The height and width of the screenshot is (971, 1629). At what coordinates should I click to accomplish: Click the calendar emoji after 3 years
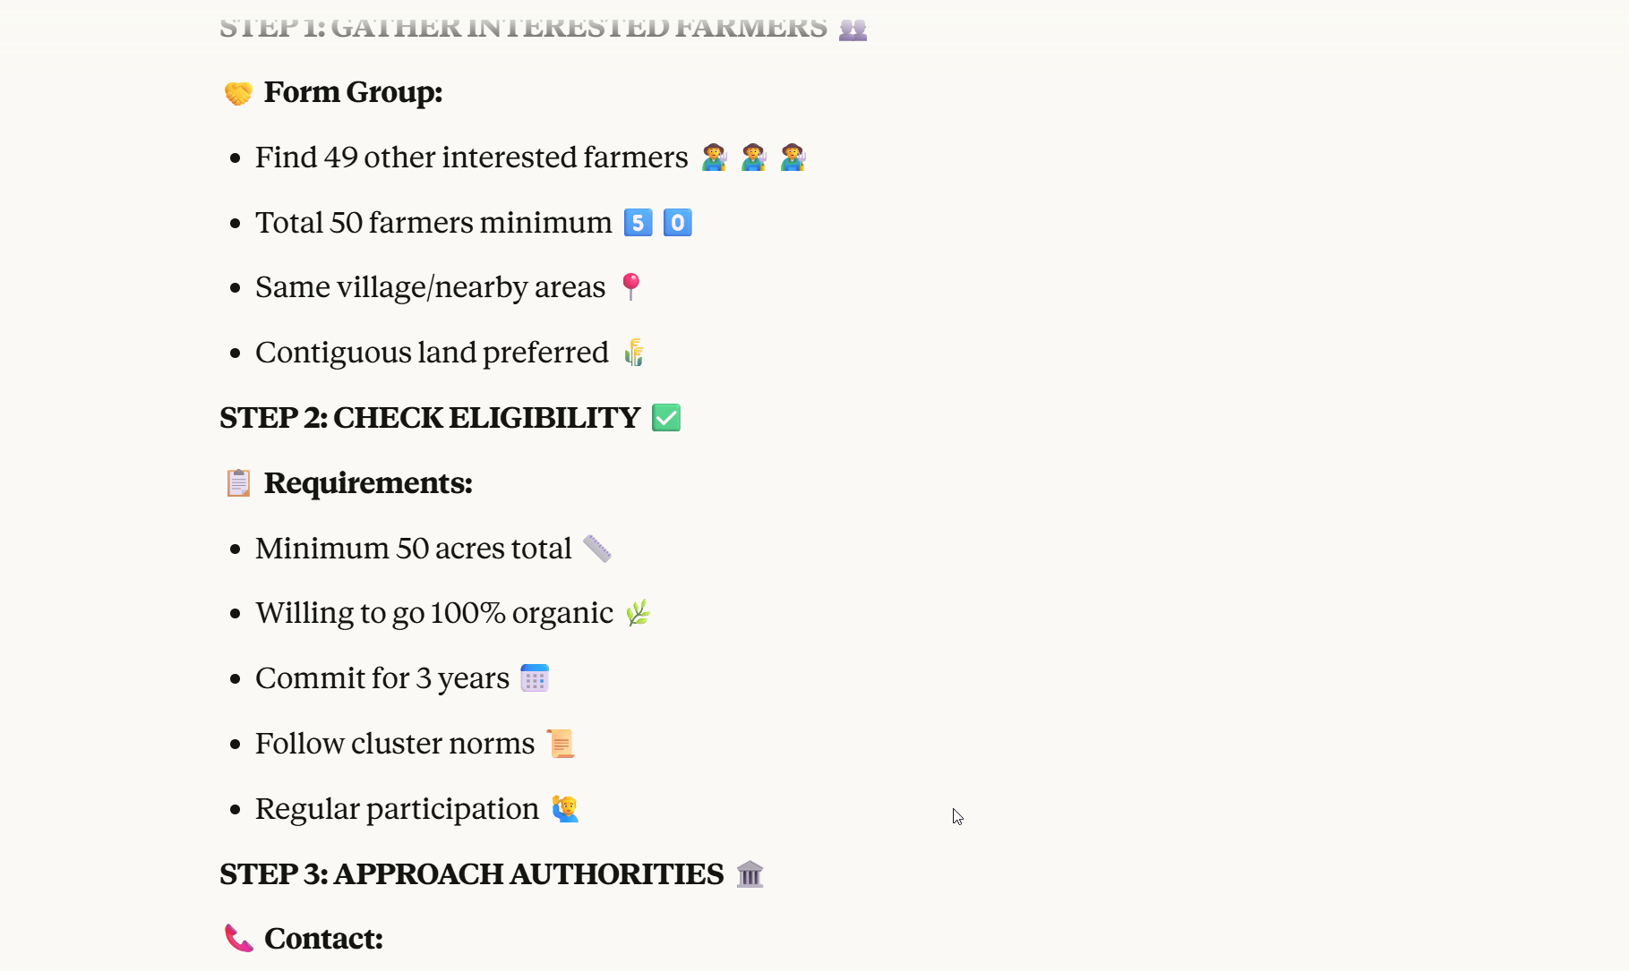click(x=535, y=678)
